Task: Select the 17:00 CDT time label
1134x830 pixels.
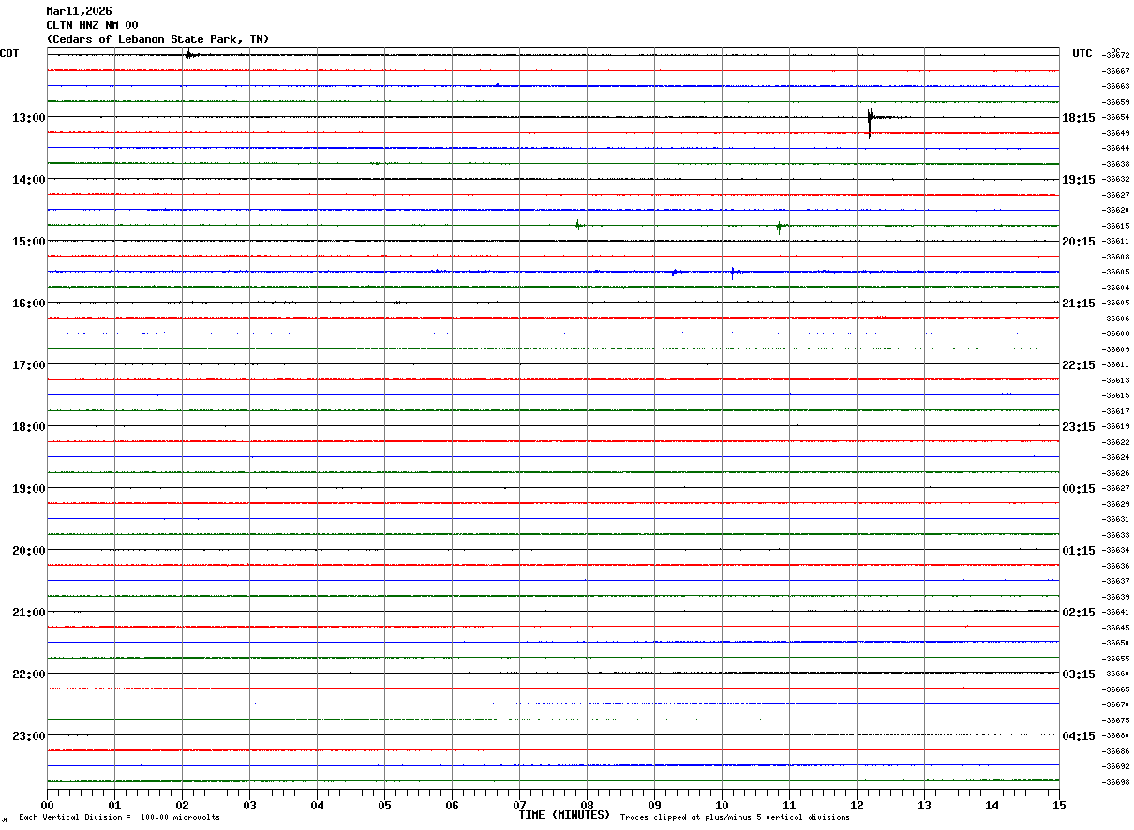Action: click(x=28, y=365)
